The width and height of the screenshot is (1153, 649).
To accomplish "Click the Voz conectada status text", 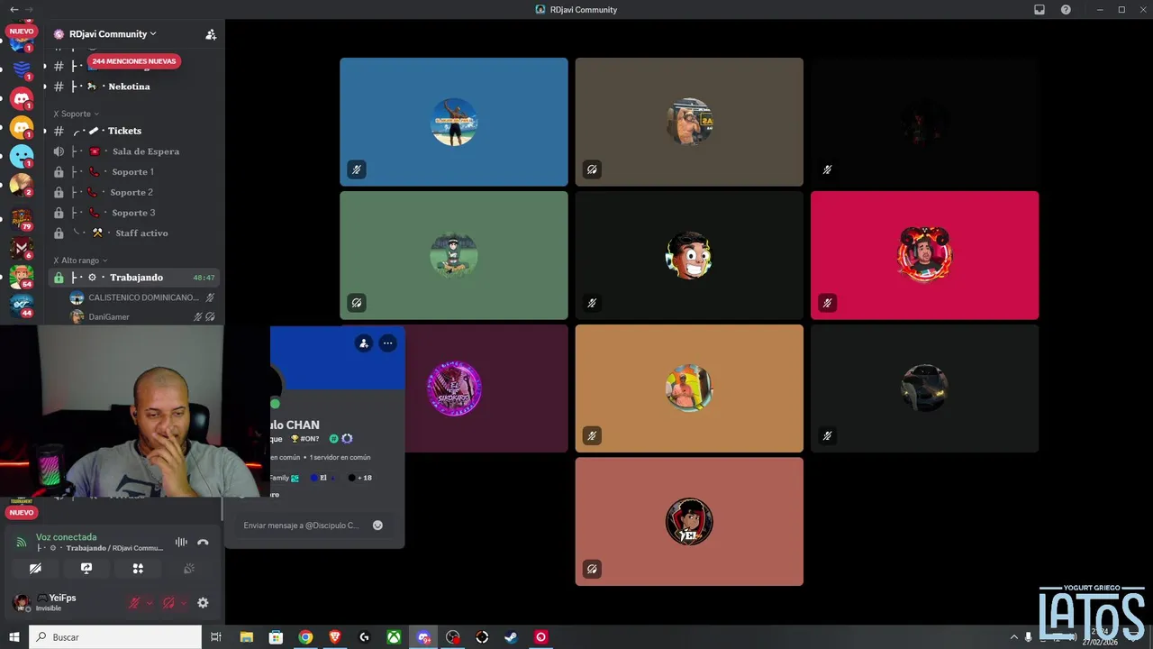I will click(66, 537).
